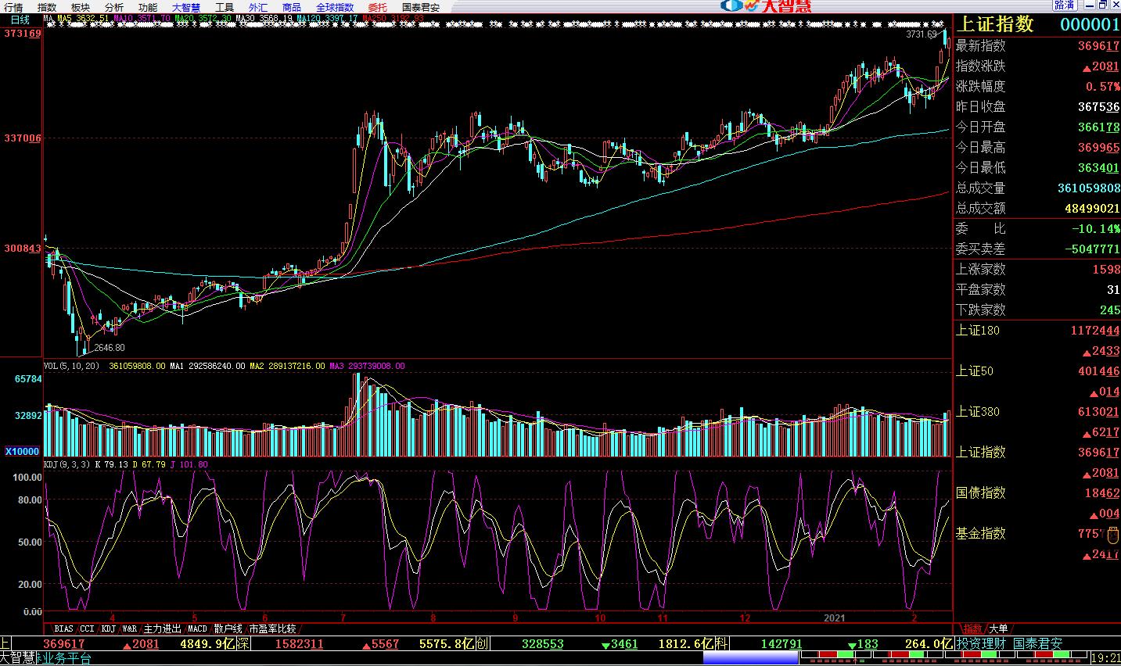
Task: Click the 投资理财 link
Action: pos(983,644)
